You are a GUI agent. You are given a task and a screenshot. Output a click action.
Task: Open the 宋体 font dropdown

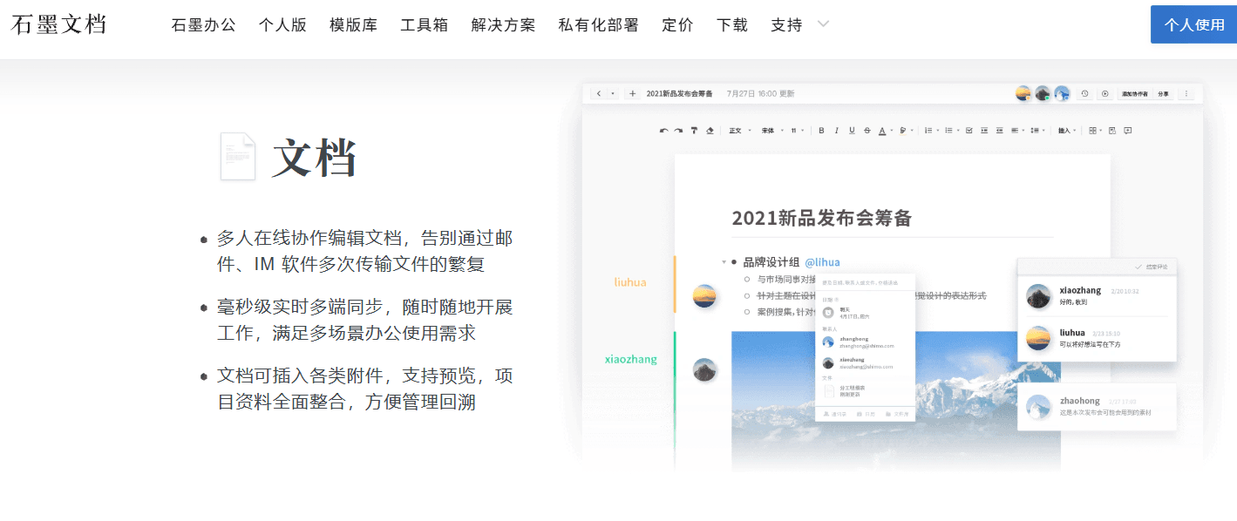click(771, 131)
